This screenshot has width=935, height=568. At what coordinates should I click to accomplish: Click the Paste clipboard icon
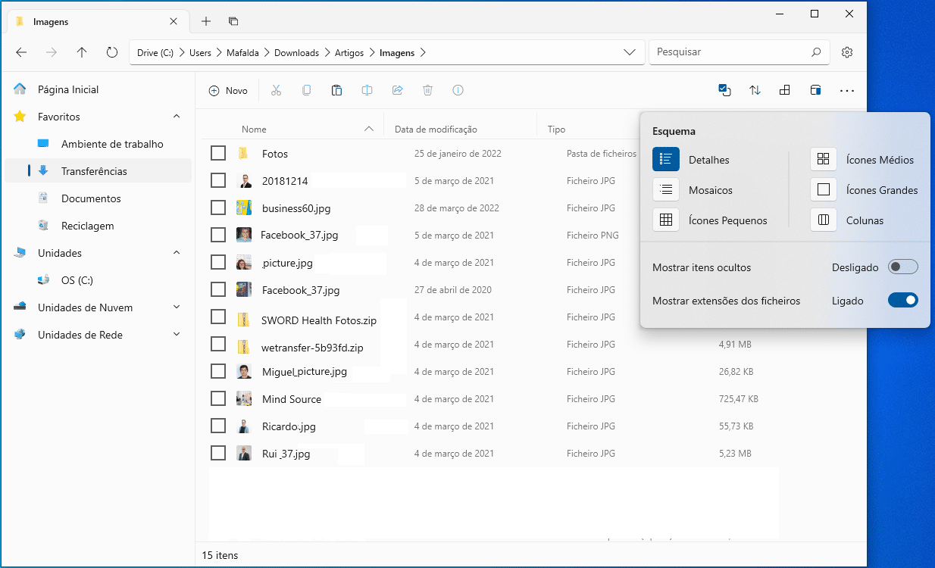click(336, 90)
